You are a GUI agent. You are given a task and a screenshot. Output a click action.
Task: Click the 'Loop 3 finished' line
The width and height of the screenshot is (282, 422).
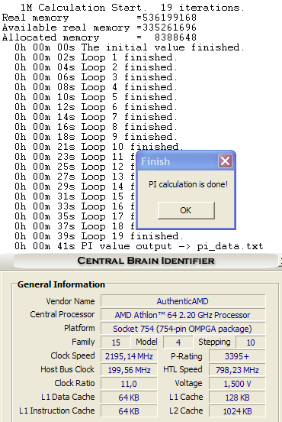pos(96,77)
